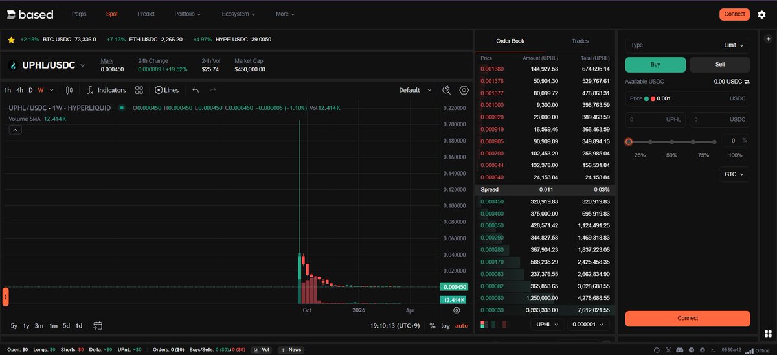
Task: Switch to the Order Book tab
Action: pyautogui.click(x=510, y=41)
